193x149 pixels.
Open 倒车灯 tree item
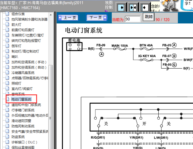coord(16,46)
